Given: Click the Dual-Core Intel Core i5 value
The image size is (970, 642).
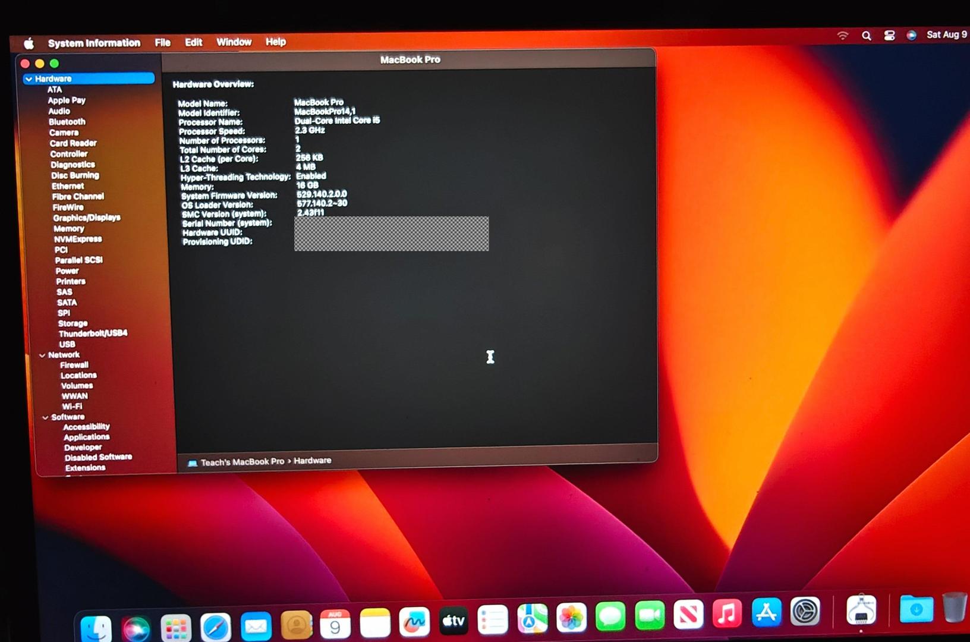Looking at the screenshot, I should (337, 120).
